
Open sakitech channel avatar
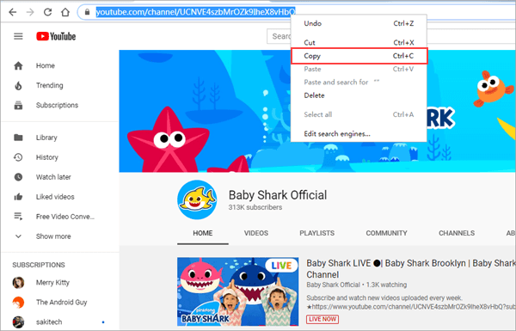[x=18, y=322]
